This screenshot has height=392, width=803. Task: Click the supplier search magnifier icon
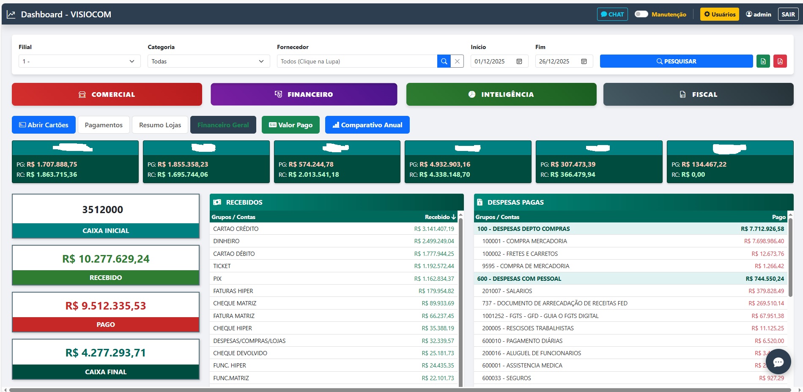coord(444,61)
